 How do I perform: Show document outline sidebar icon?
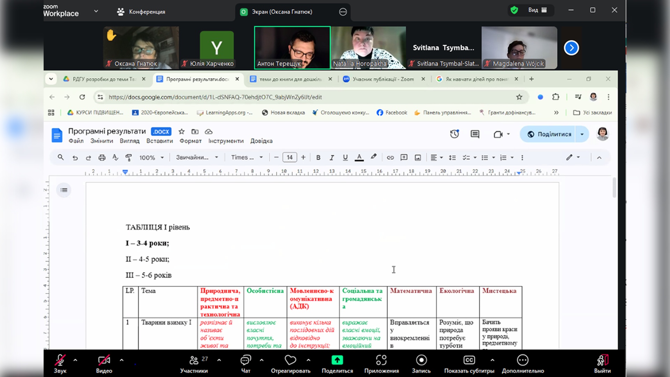(64, 190)
